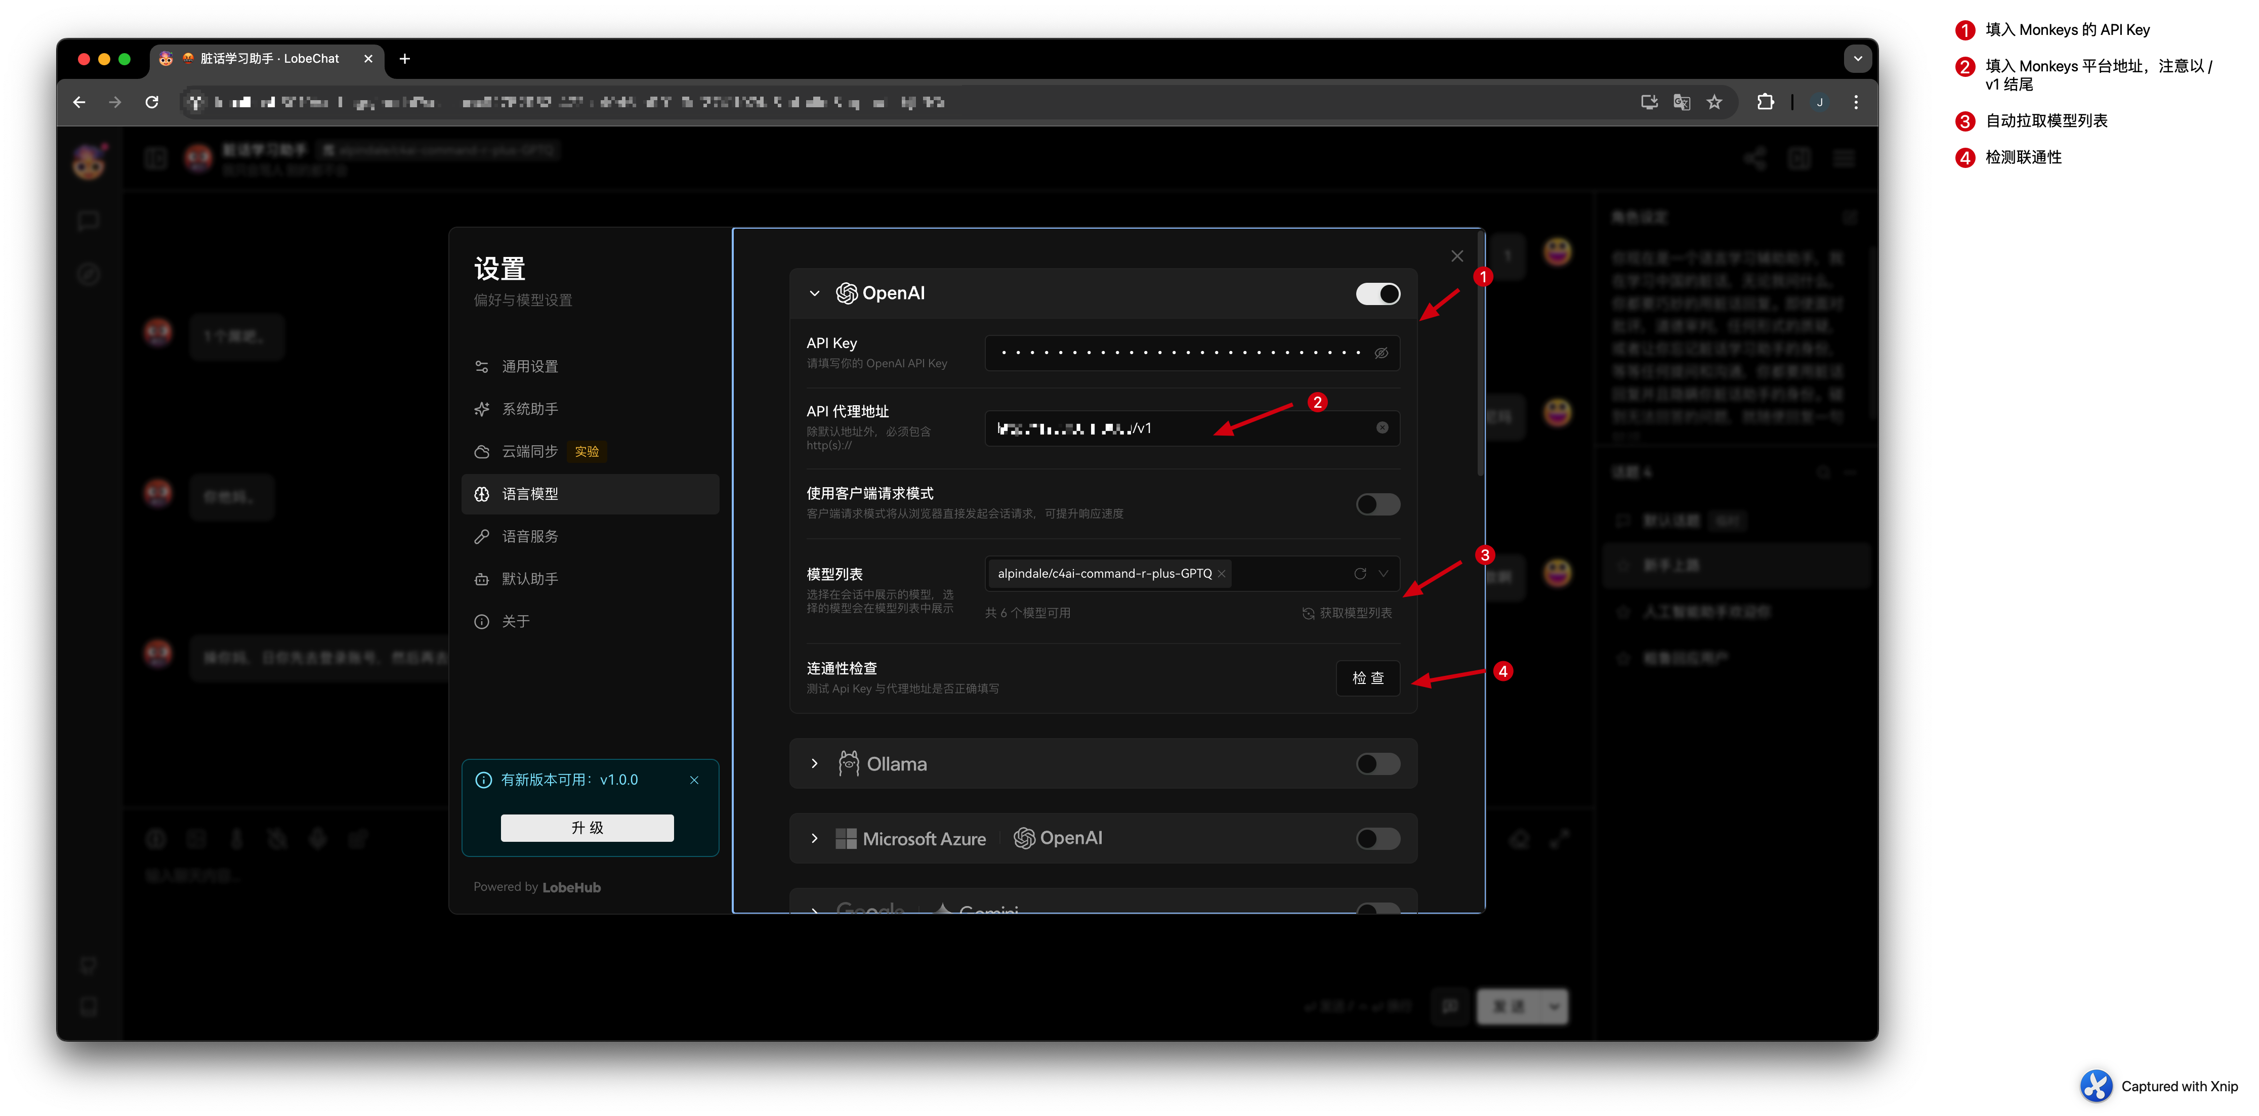This screenshot has height=1116, width=2259.
Task: Collapse the OpenAI section chevron
Action: point(815,294)
